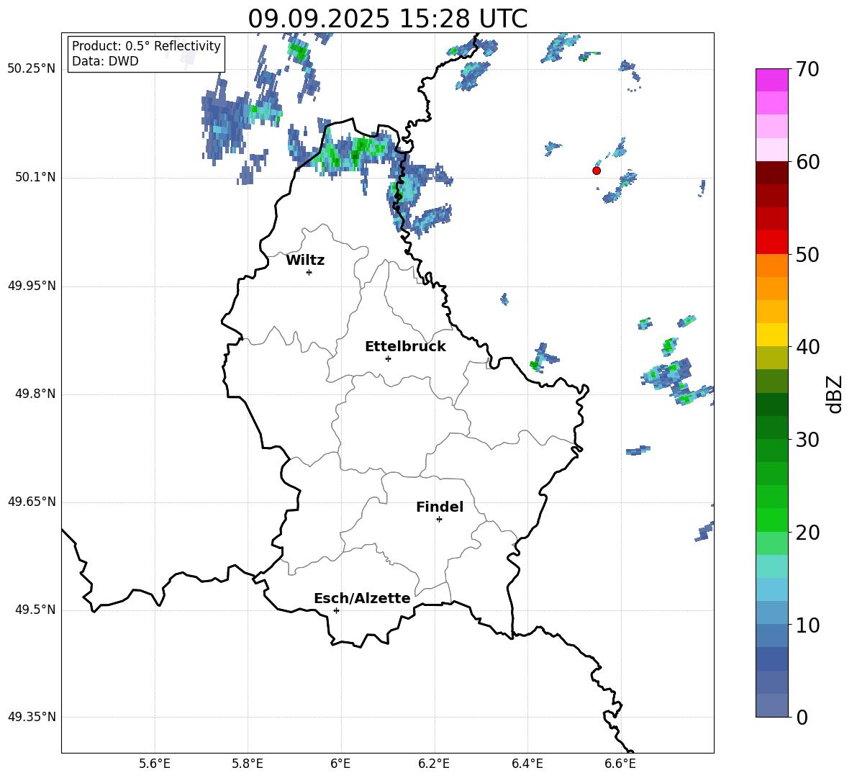Click the magenta top swatch of colorbar
Image resolution: width=852 pixels, height=778 pixels.
point(772,80)
